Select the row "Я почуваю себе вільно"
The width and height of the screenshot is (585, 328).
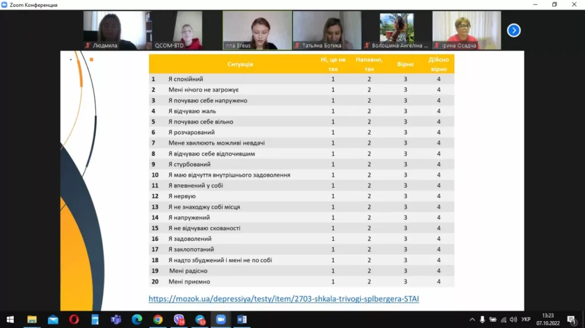[302, 122]
